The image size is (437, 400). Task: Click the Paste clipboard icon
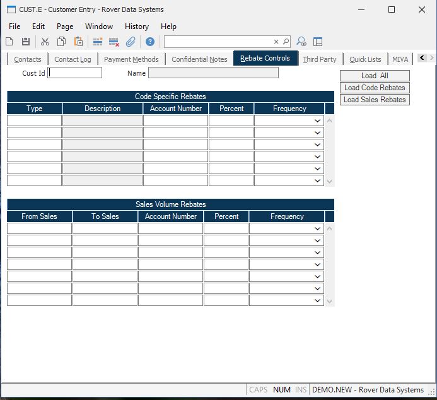pyautogui.click(x=79, y=42)
